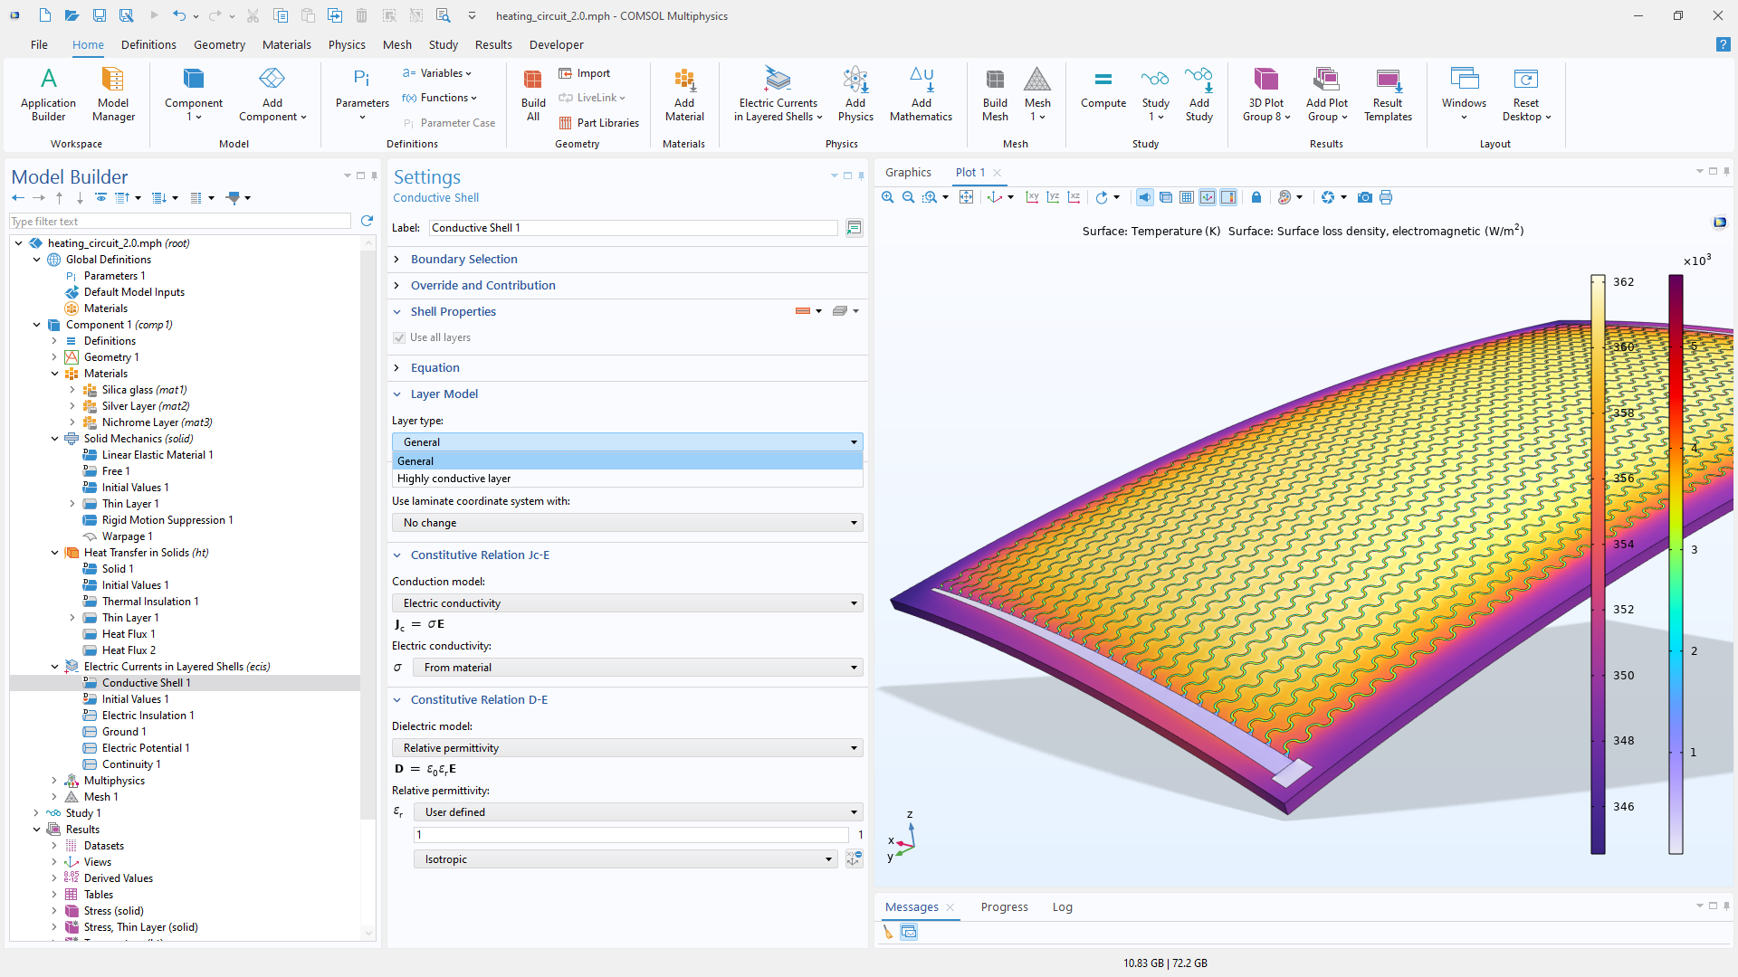
Task: Click the Part Libraries button
Action: point(598,123)
